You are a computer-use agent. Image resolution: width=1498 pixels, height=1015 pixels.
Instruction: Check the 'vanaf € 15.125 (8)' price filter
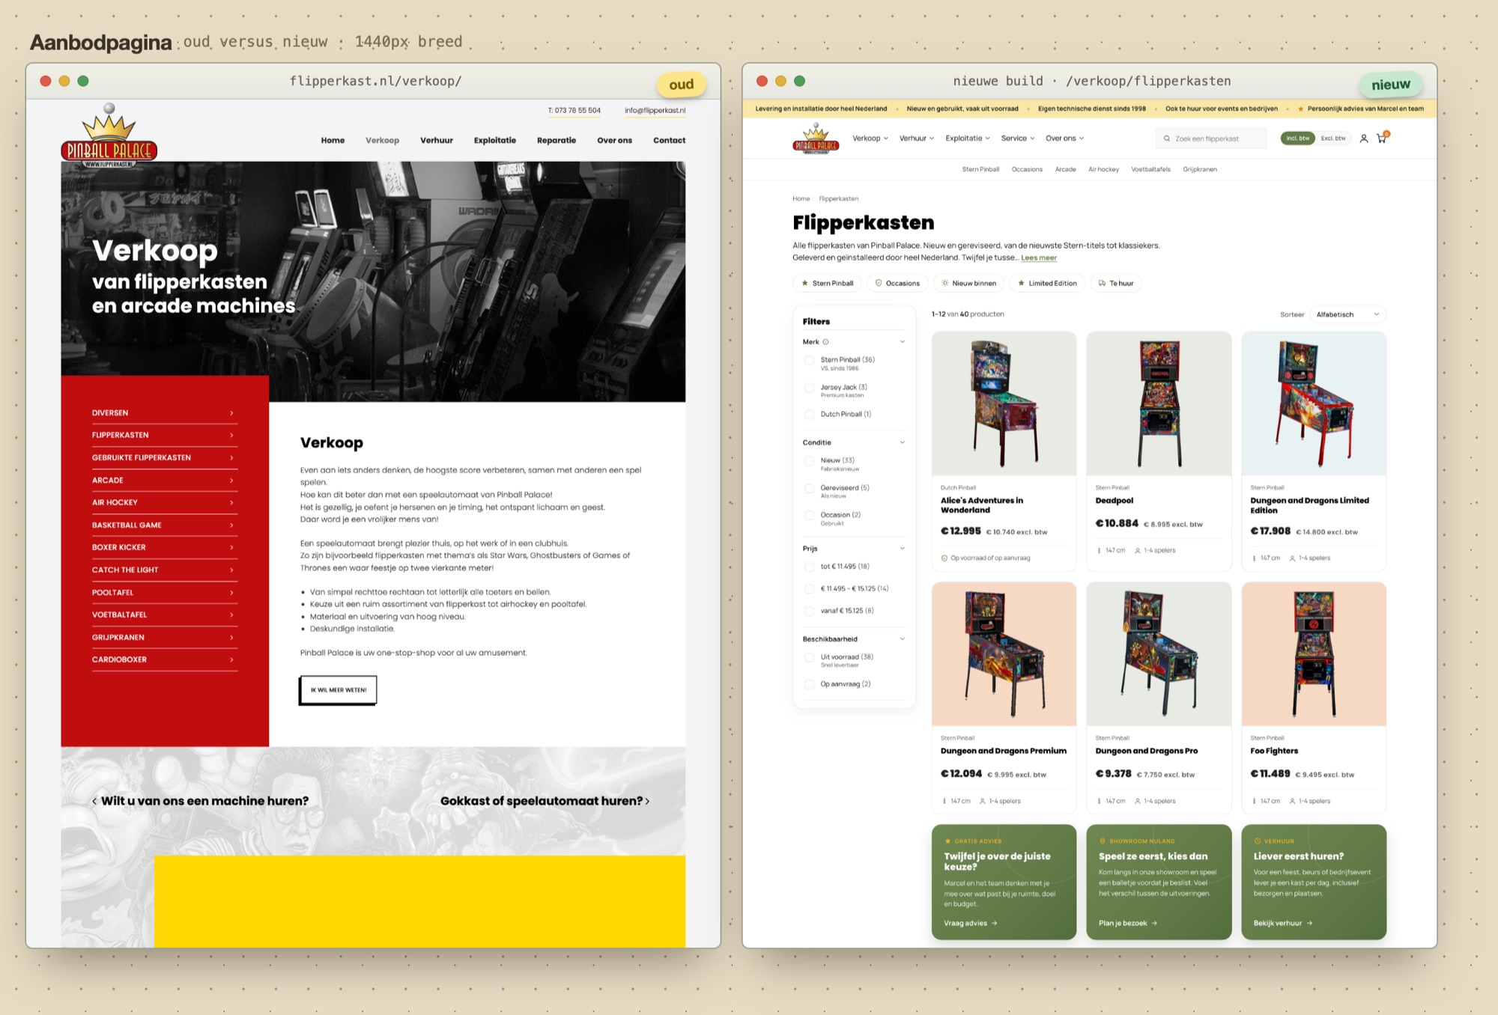[809, 611]
